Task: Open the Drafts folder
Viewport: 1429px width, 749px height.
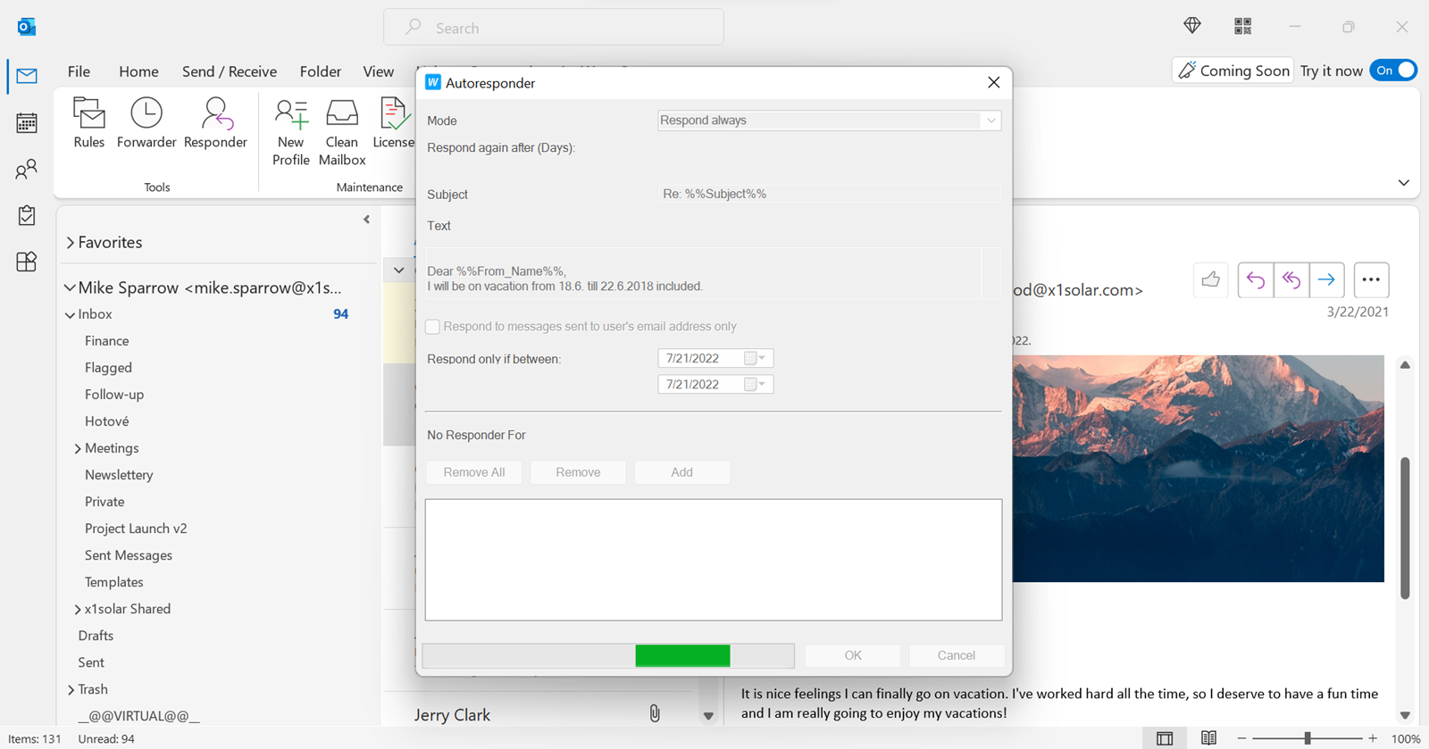Action: 96,636
